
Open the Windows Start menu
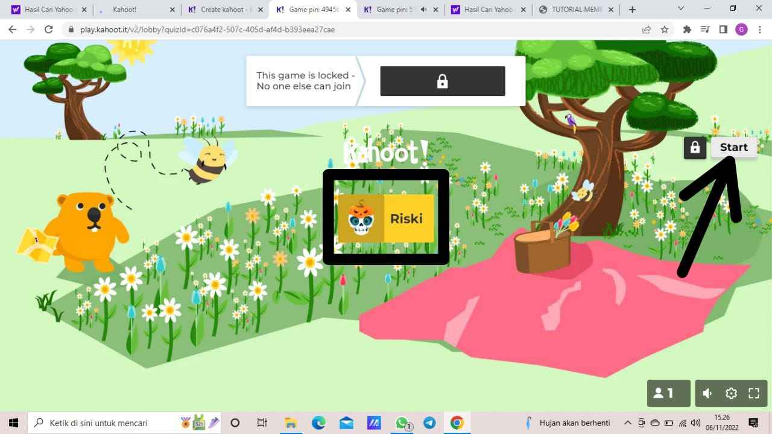coord(13,423)
